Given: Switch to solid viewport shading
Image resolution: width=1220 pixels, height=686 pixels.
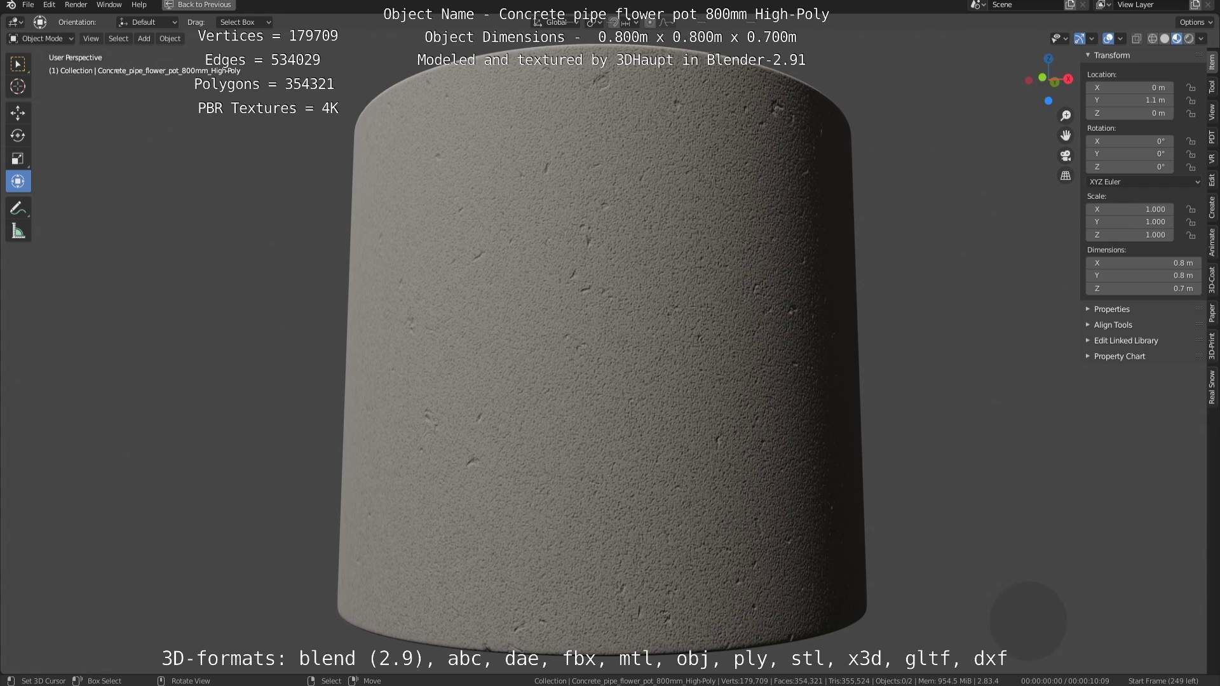Looking at the screenshot, I should (x=1165, y=39).
